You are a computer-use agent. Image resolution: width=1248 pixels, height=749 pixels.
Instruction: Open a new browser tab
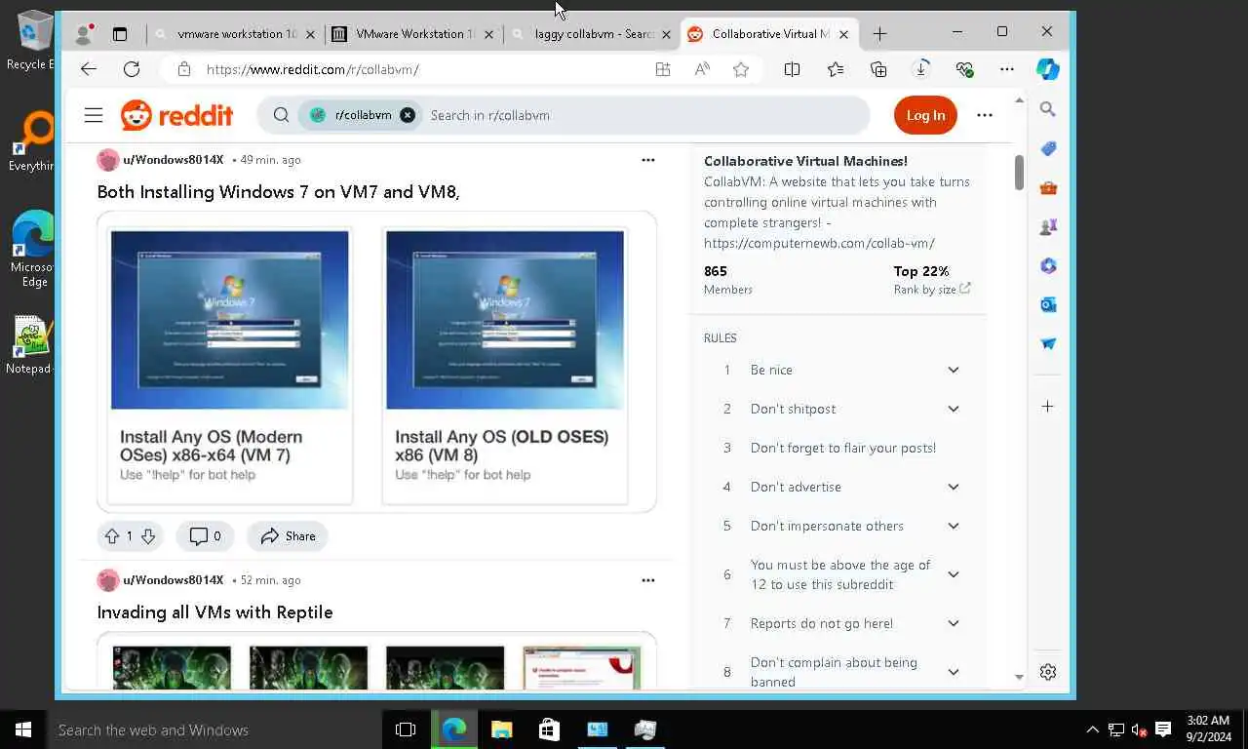click(879, 34)
